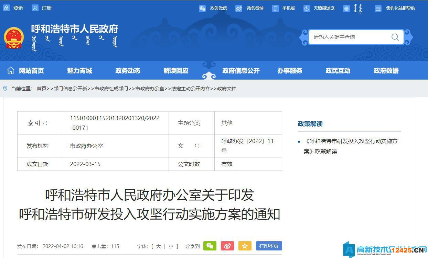Switch to the 政民互动 tab
The image size is (428, 258).
338,71
